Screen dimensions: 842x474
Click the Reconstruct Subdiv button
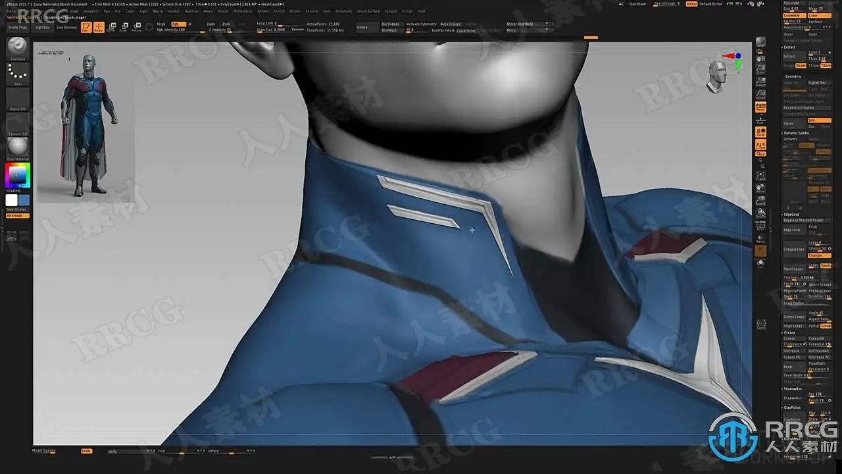click(x=808, y=107)
